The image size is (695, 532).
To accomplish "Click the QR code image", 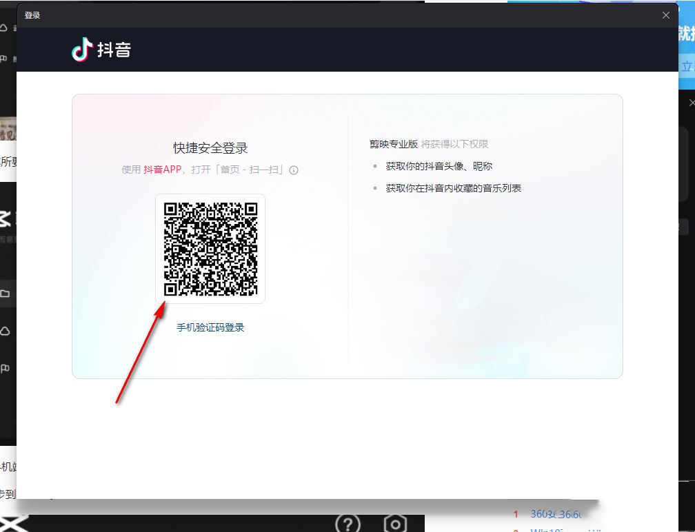I will (210, 249).
